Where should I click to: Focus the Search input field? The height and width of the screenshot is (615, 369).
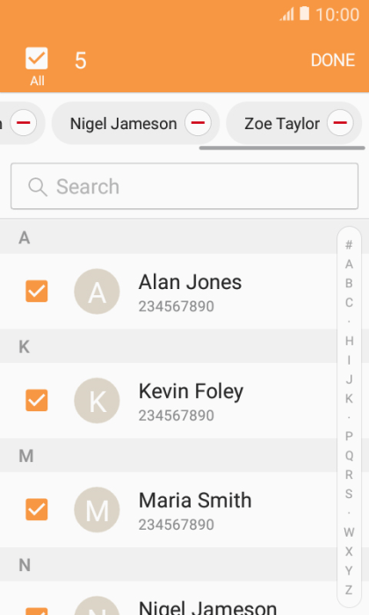184,186
